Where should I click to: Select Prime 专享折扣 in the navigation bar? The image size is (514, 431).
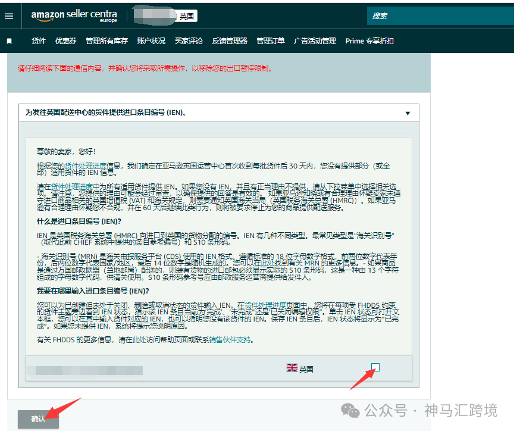(x=369, y=41)
